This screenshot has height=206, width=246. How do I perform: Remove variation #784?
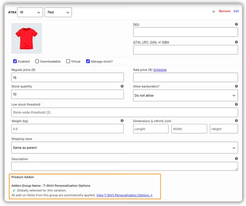pyautogui.click(x=225, y=11)
